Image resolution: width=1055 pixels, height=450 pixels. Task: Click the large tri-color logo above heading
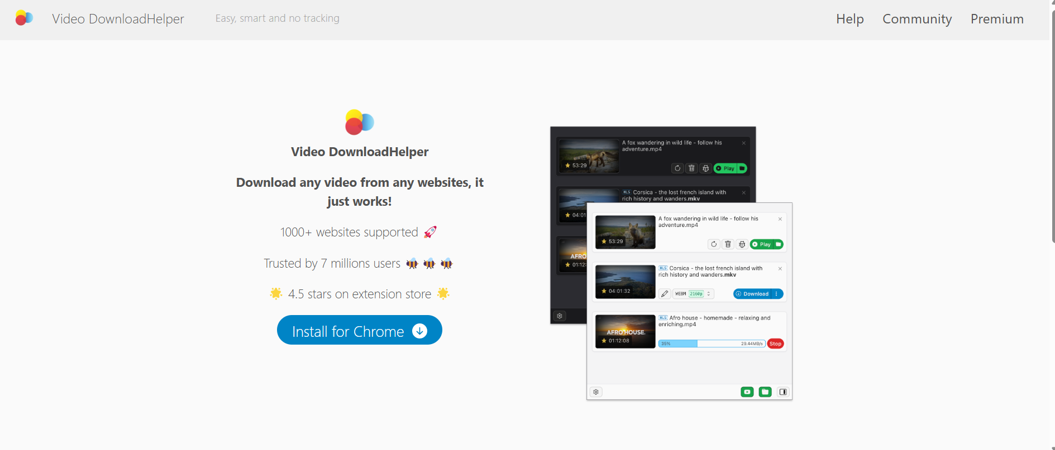(x=360, y=122)
